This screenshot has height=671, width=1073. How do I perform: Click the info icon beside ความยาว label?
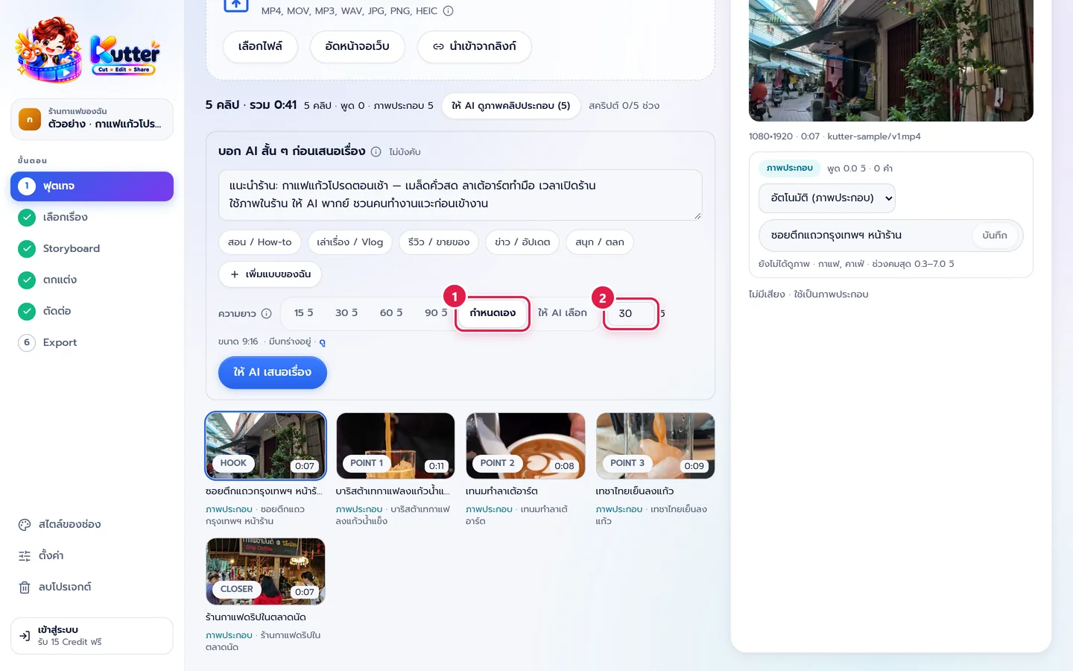pos(267,313)
